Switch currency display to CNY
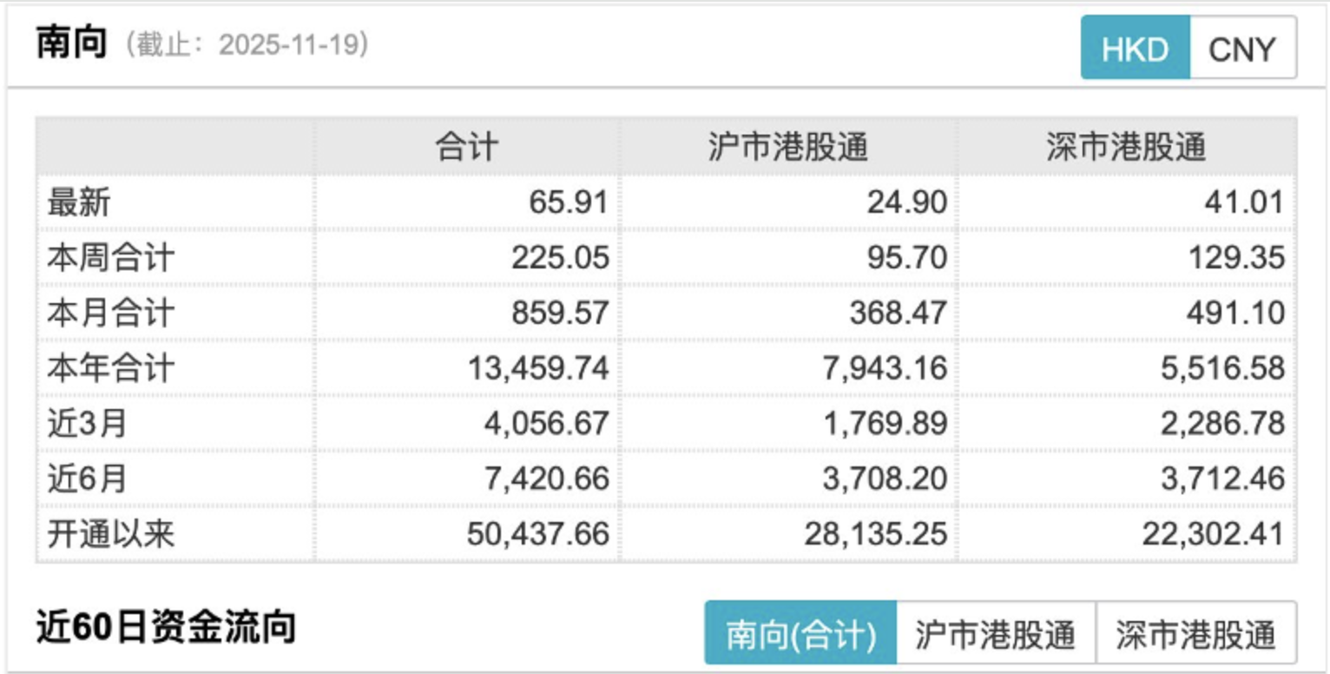This screenshot has width=1330, height=674. pyautogui.click(x=1241, y=48)
